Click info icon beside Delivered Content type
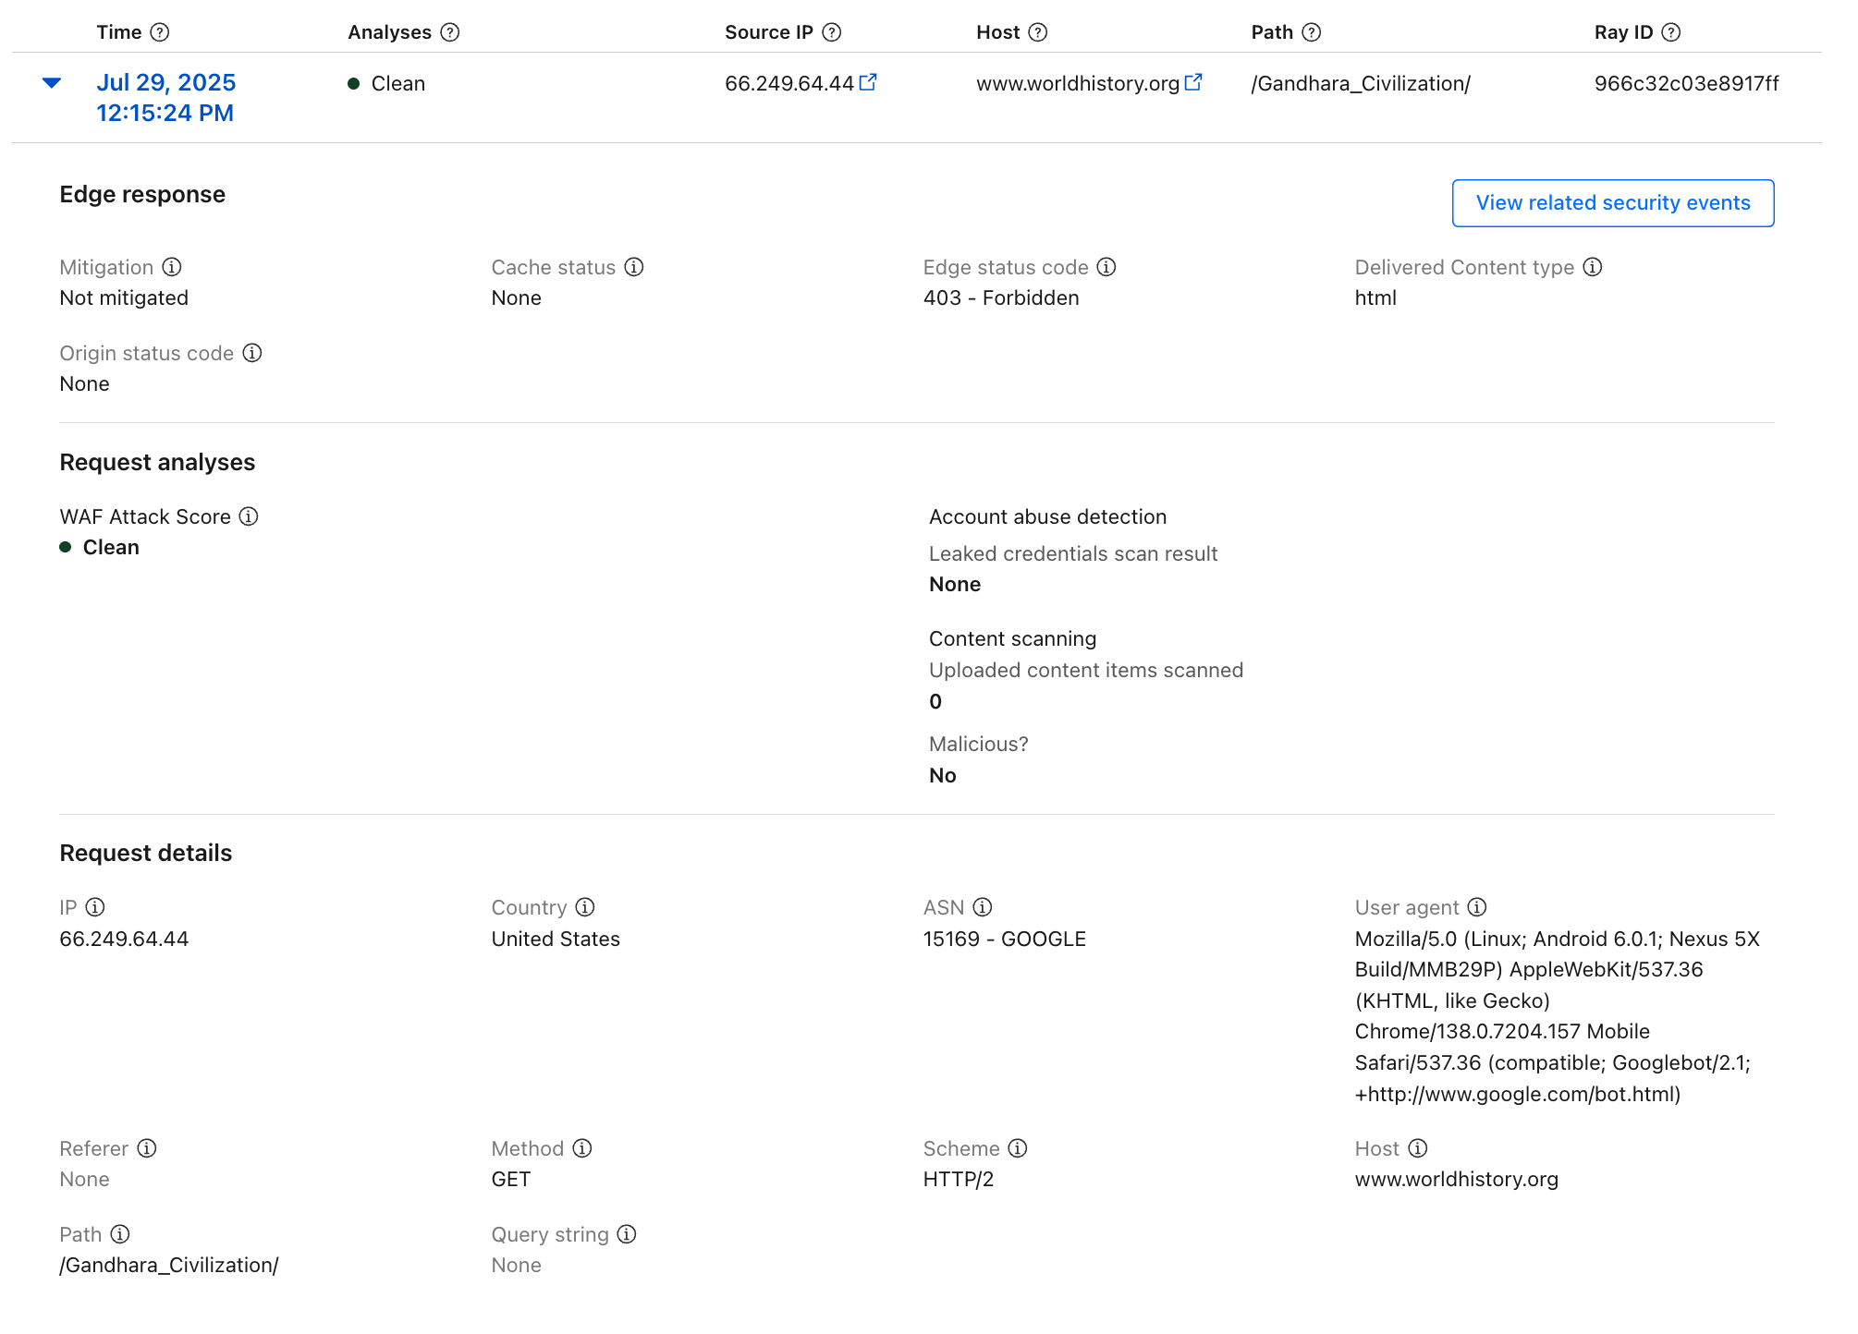This screenshot has width=1858, height=1334. pos(1593,267)
